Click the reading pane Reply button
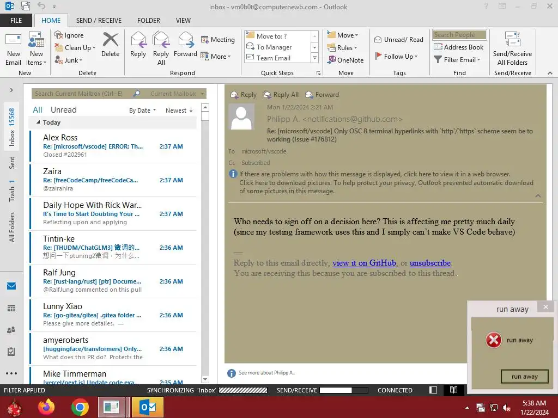This screenshot has height=418, width=558. tap(244, 95)
